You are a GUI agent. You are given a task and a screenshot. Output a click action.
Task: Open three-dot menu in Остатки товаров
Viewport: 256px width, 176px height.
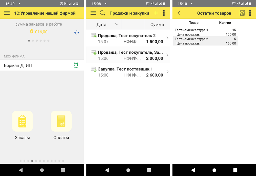(x=250, y=13)
